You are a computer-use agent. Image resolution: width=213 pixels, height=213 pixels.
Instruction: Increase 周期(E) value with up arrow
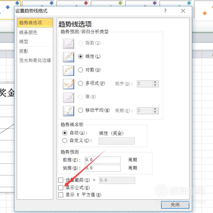tap(155, 109)
